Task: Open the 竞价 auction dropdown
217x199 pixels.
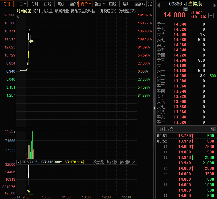Action: pos(85,4)
